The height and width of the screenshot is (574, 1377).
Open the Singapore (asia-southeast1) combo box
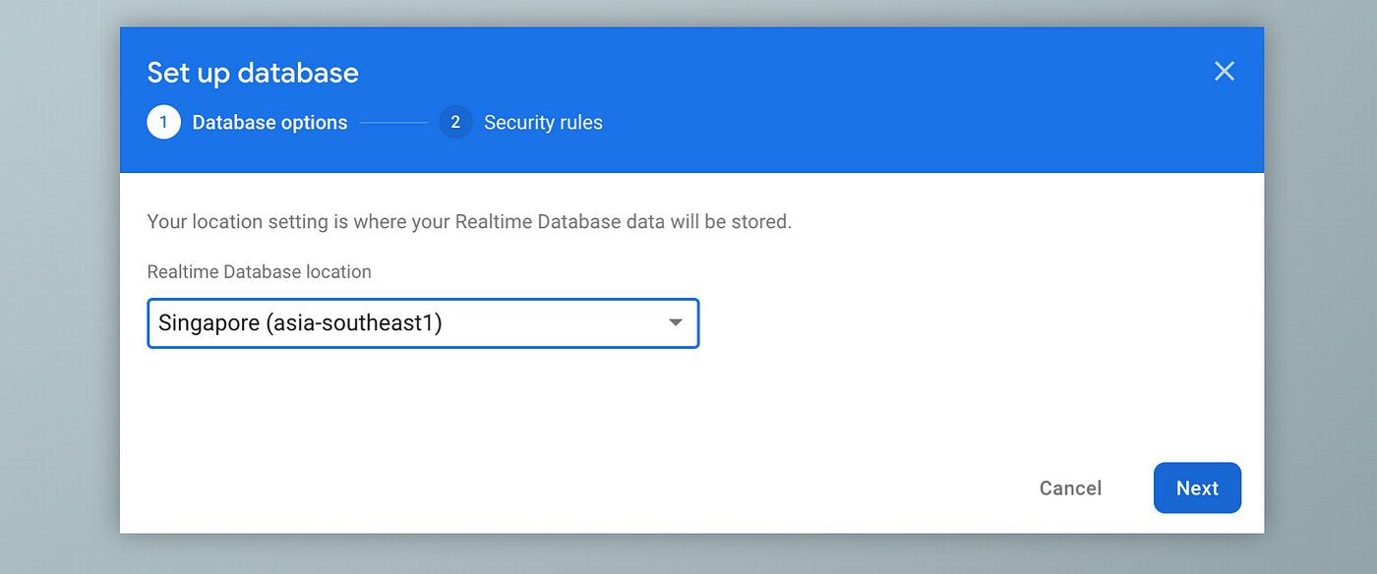coord(423,323)
